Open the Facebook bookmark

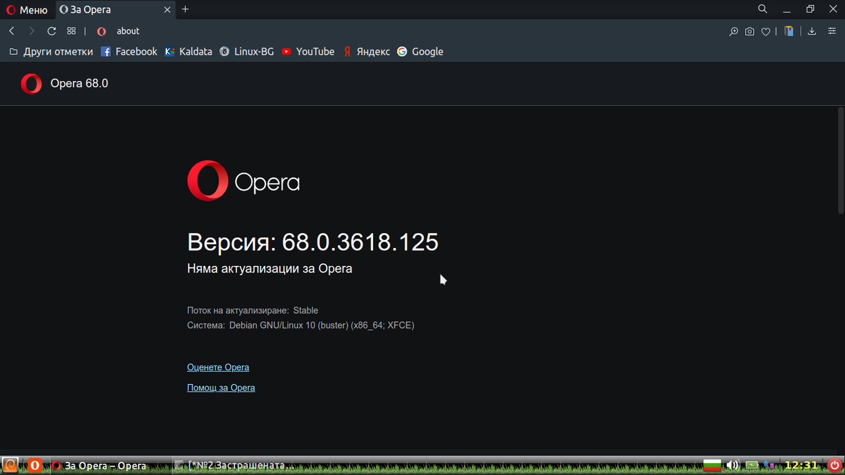coord(129,51)
